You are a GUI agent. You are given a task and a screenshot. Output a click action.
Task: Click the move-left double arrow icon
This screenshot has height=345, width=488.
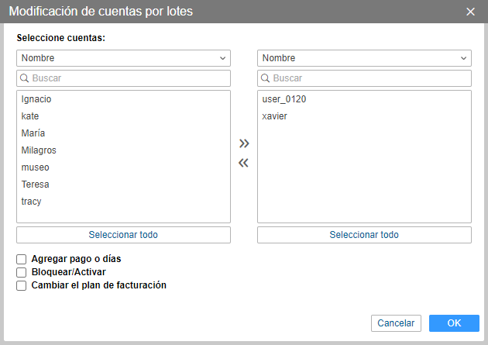(x=244, y=163)
